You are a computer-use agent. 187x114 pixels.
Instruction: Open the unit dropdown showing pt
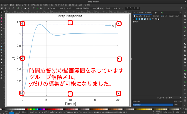[x=121, y=8]
